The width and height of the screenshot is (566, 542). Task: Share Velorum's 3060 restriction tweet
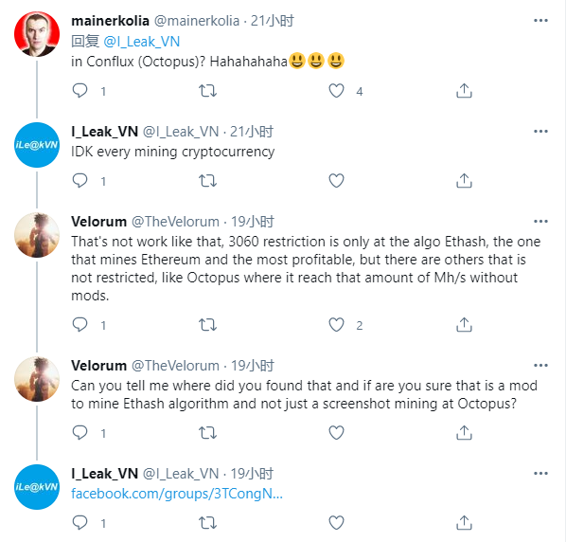(464, 324)
